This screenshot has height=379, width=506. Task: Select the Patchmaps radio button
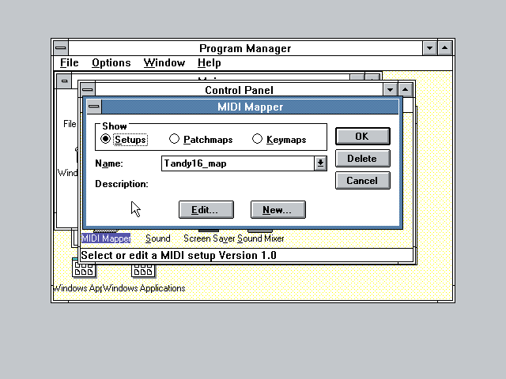[201, 140]
